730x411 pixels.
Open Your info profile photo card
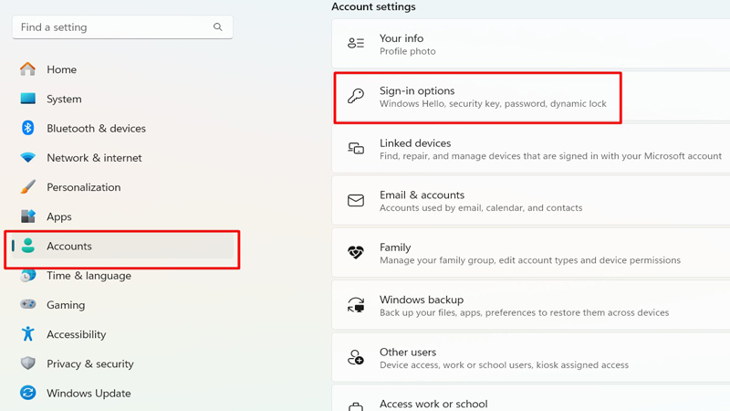(531, 44)
